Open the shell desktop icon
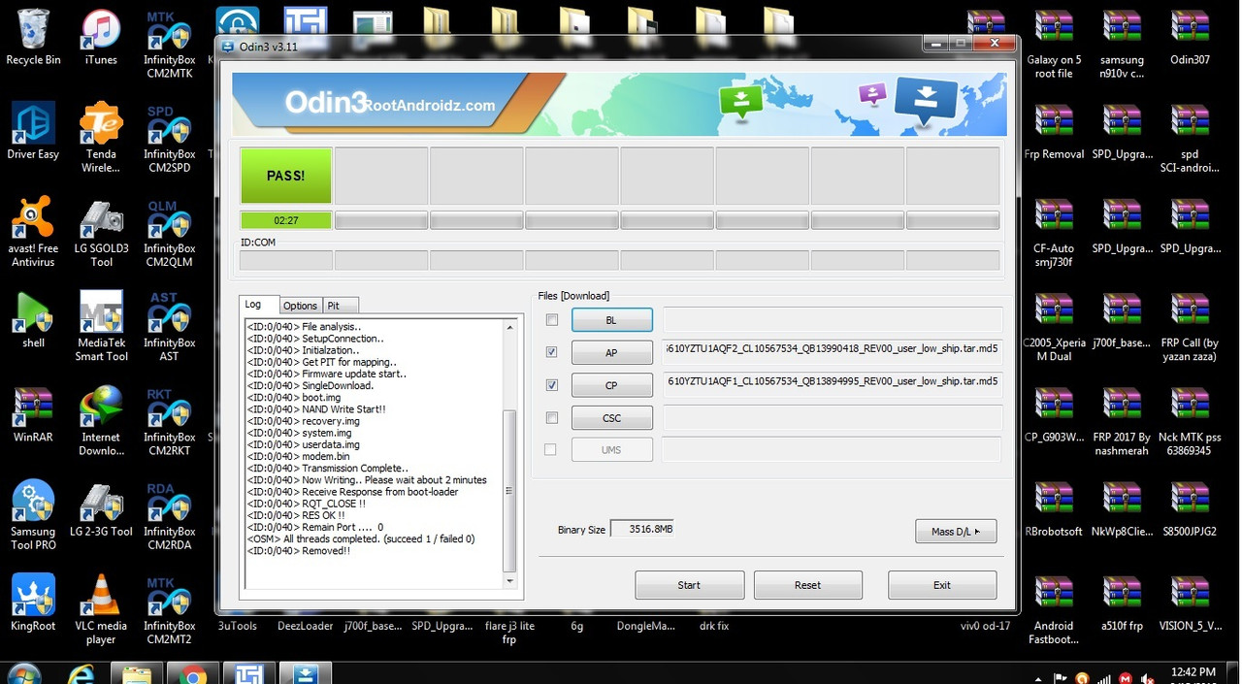Image resolution: width=1242 pixels, height=684 pixels. click(x=33, y=320)
